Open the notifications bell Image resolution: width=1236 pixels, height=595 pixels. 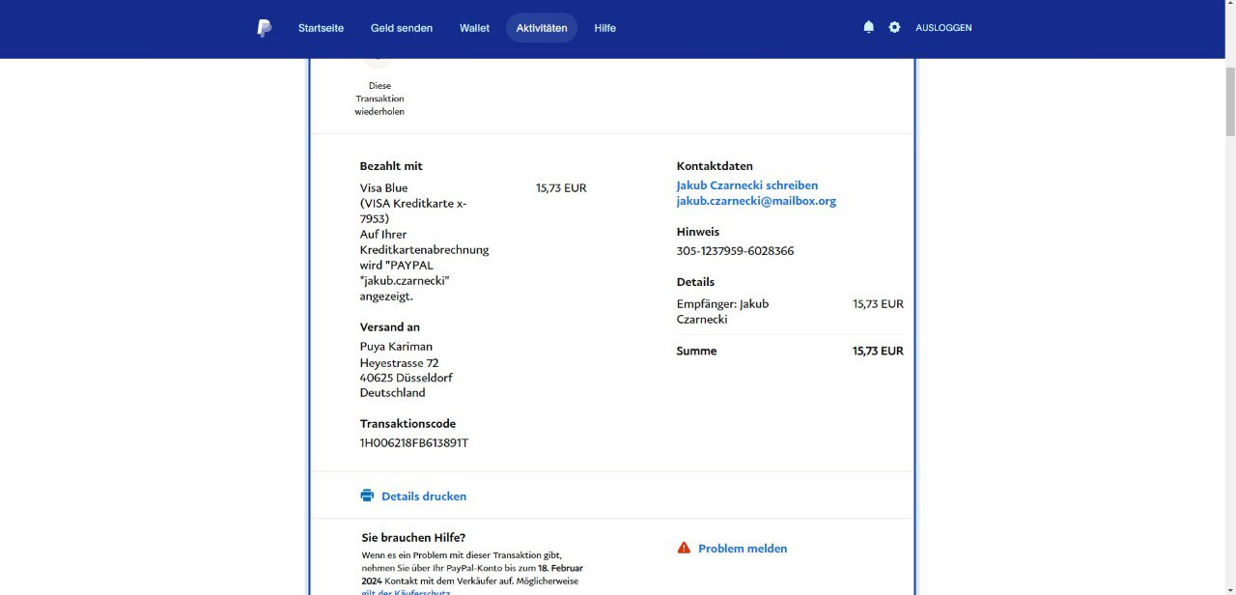click(868, 27)
